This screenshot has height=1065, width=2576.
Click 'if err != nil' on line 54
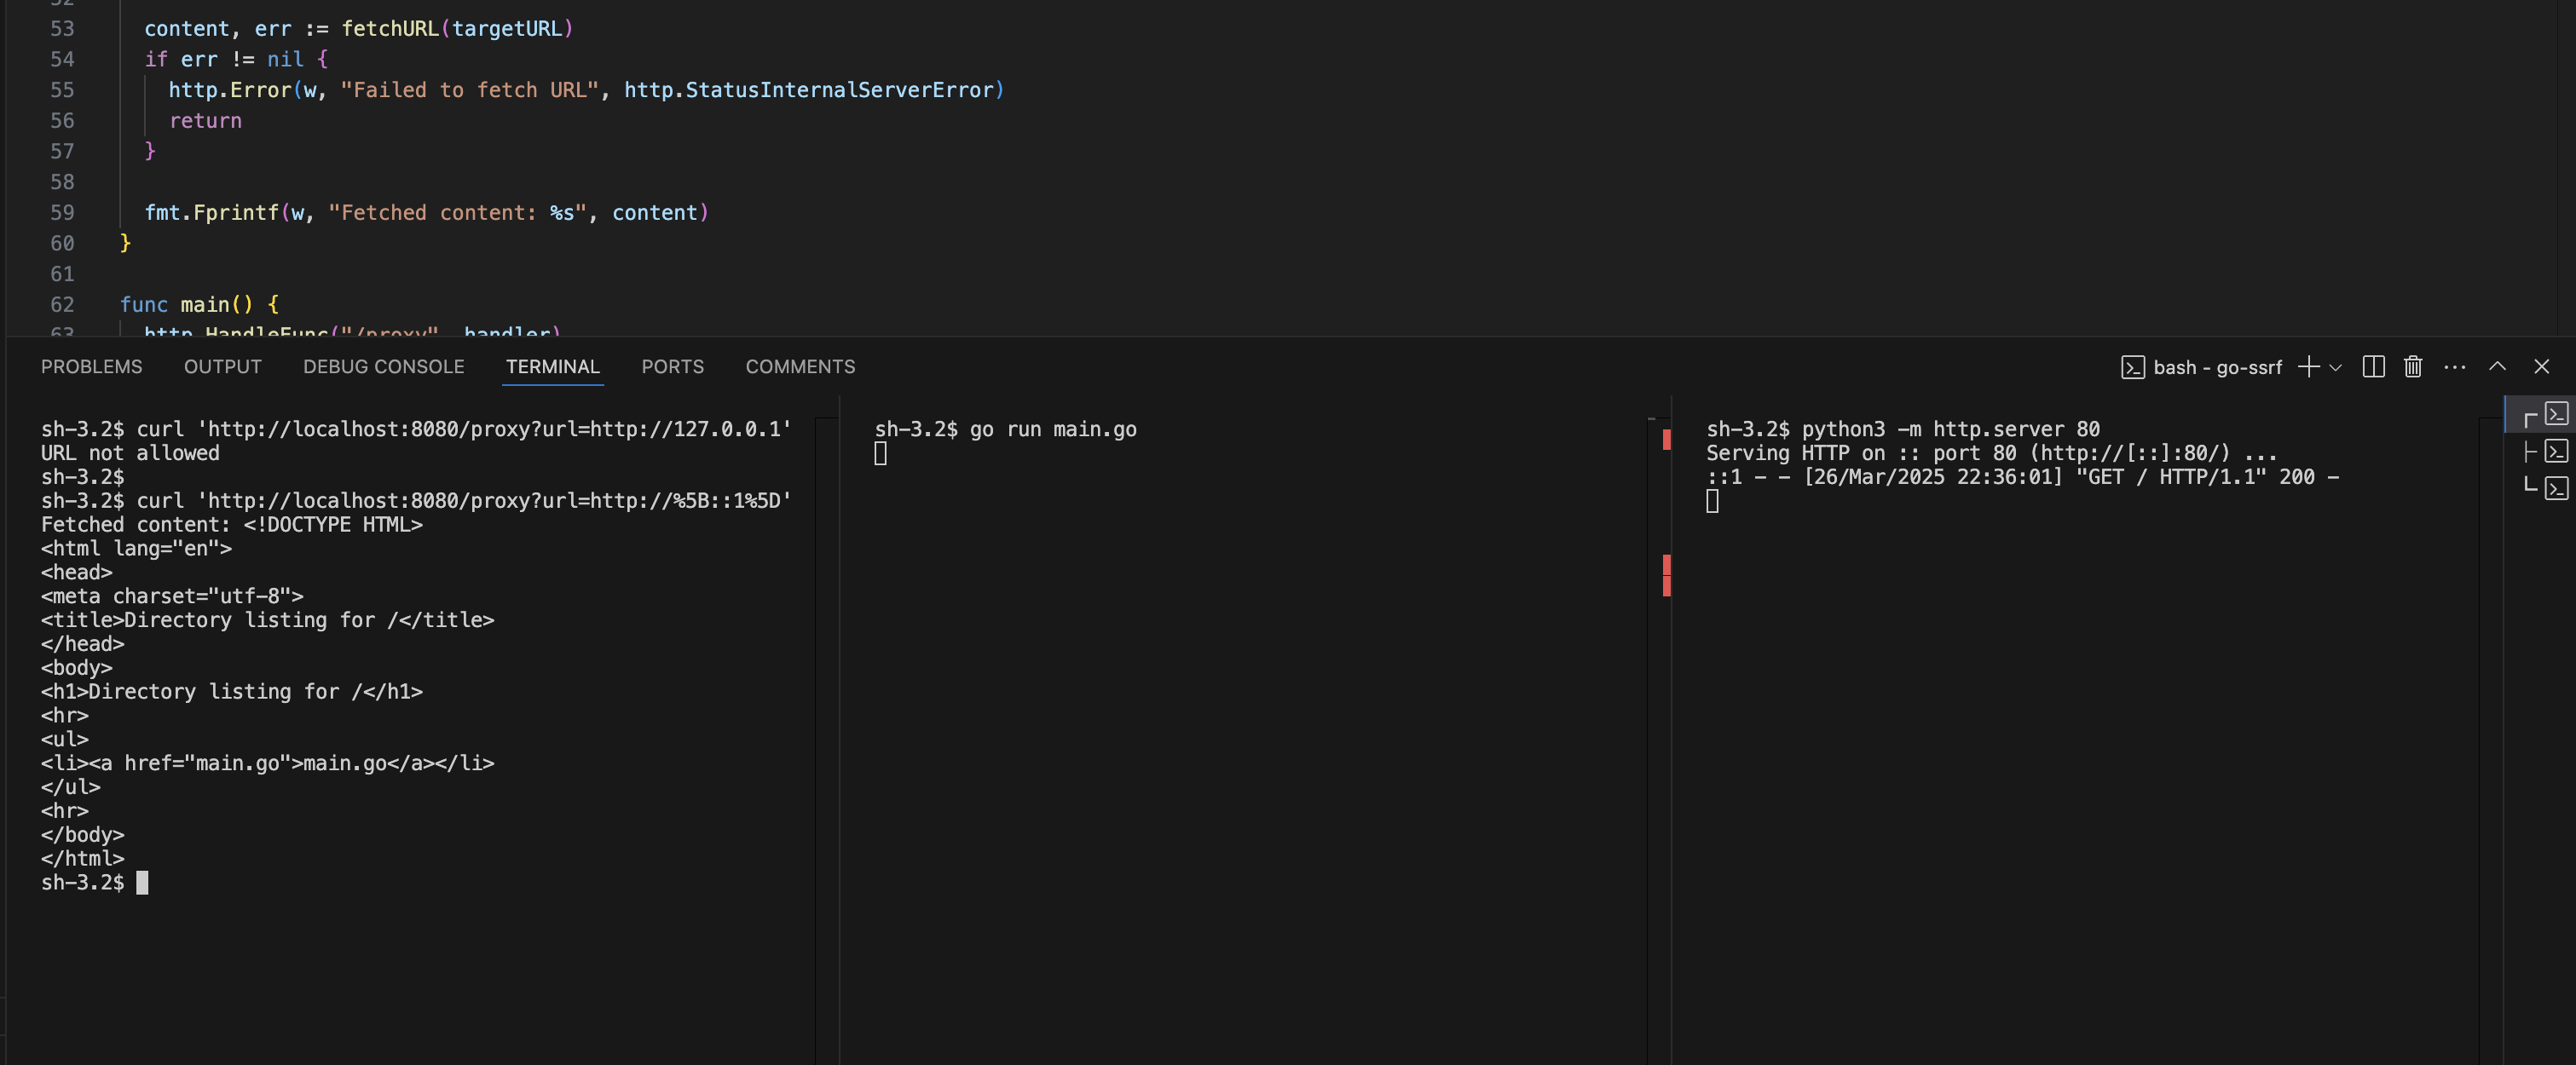point(224,60)
